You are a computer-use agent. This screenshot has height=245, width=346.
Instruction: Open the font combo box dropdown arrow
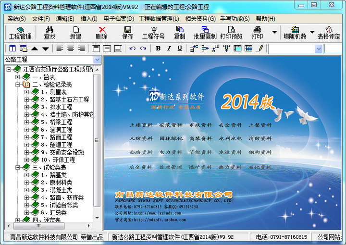click(319, 49)
